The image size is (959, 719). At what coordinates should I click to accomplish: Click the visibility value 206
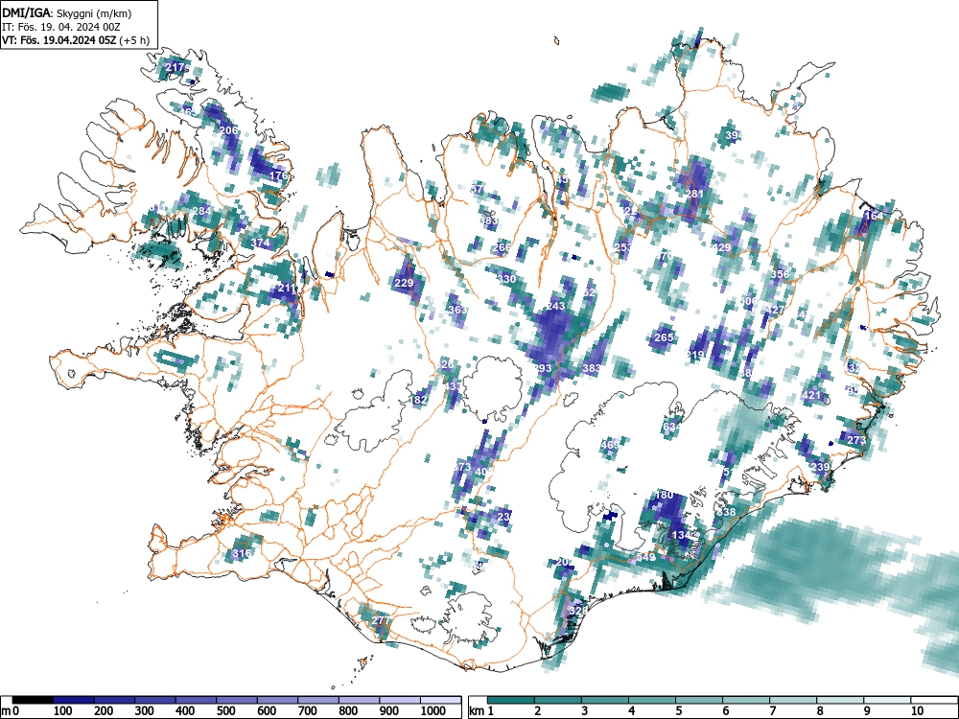tap(229, 130)
